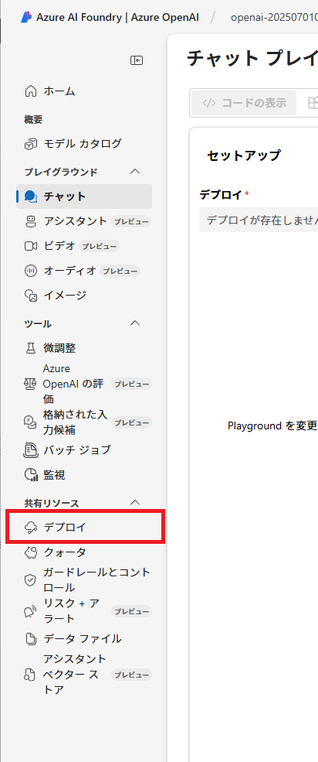The height and width of the screenshot is (762, 318).
Task: Click the video camera icon beside ビデオ
Action: tap(31, 246)
